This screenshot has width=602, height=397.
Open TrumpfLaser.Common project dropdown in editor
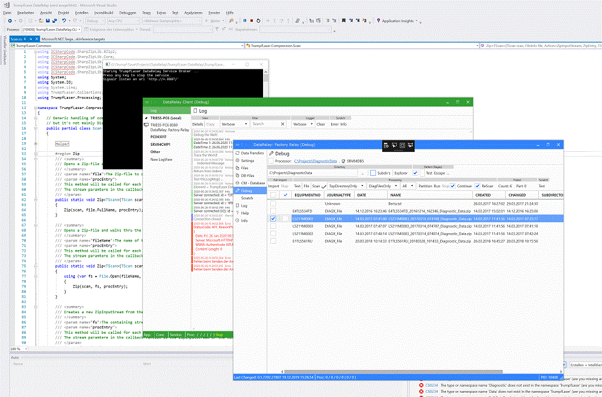[126, 46]
